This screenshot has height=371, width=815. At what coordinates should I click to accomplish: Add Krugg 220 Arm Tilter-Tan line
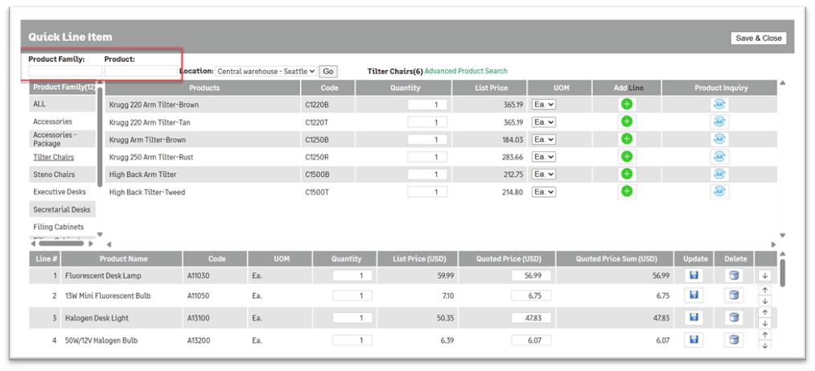tap(627, 122)
